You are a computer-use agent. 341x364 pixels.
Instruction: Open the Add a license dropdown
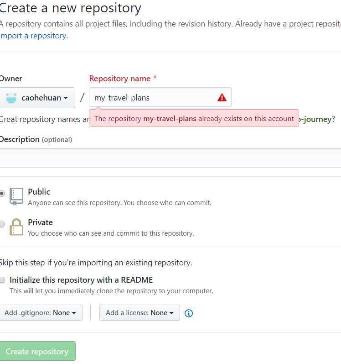tap(139, 313)
